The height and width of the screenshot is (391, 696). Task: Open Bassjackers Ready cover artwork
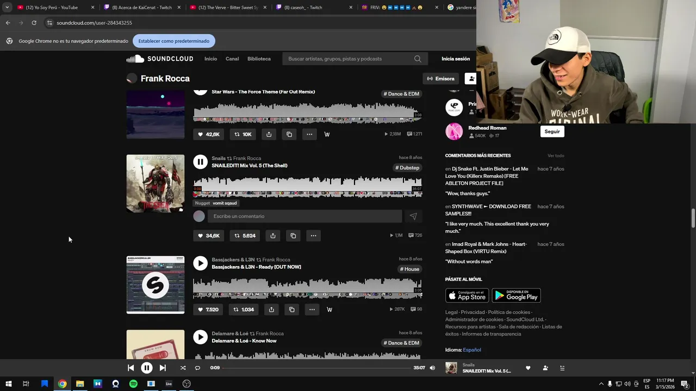(x=156, y=285)
